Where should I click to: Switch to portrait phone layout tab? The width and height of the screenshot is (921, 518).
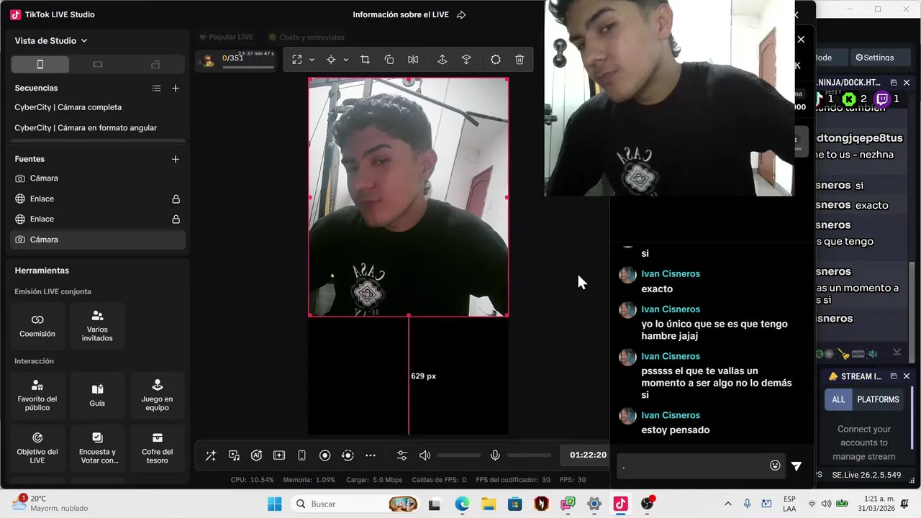40,64
